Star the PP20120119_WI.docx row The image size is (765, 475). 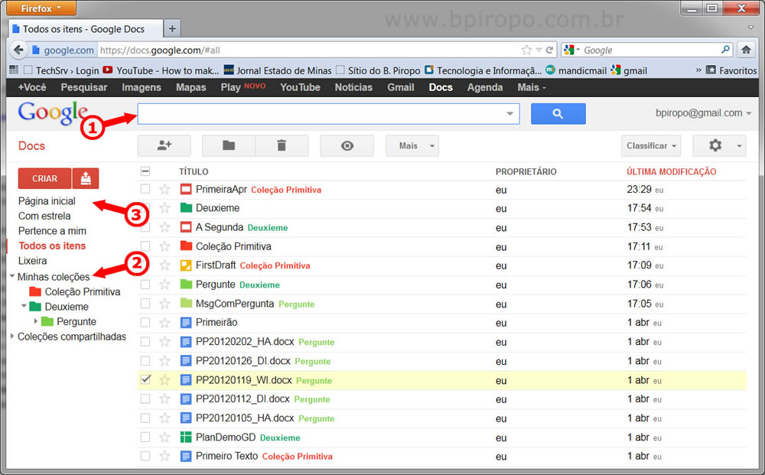tap(165, 380)
